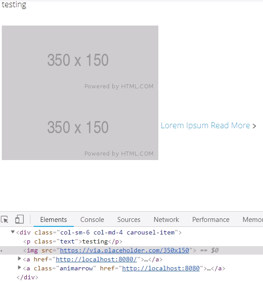The width and height of the screenshot is (263, 282).
Task: Switch to the Sources tab
Action: click(x=129, y=220)
